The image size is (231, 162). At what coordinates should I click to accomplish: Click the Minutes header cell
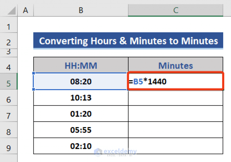[176, 65]
